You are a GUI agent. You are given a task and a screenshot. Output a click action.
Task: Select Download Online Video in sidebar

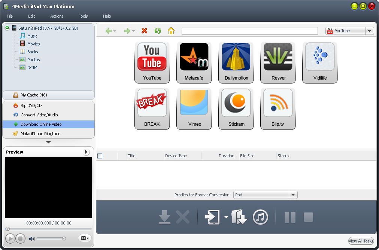click(x=49, y=124)
